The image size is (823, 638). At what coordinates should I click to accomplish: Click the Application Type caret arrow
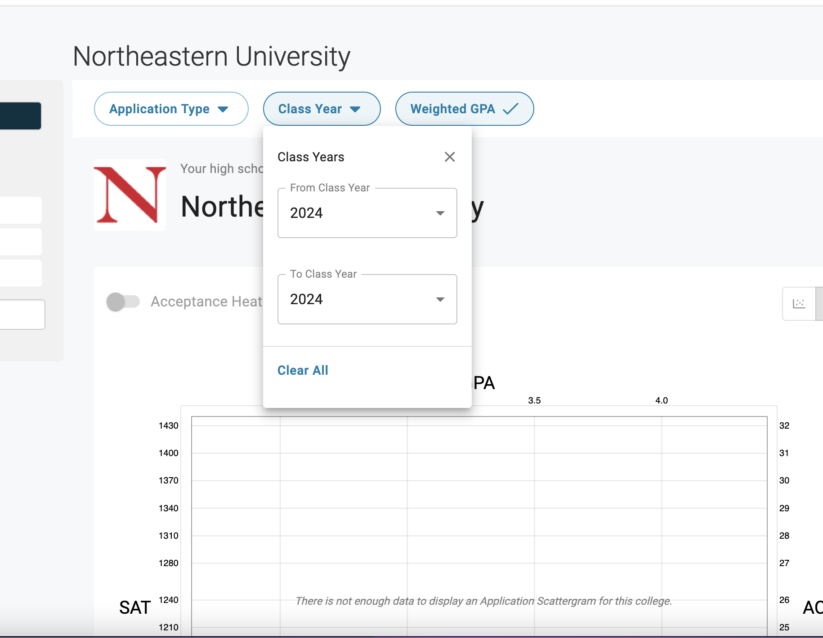pyautogui.click(x=223, y=109)
